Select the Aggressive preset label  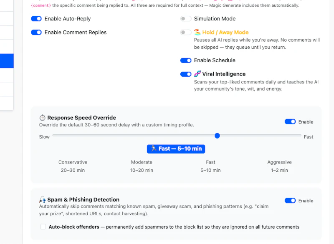pos(279,162)
